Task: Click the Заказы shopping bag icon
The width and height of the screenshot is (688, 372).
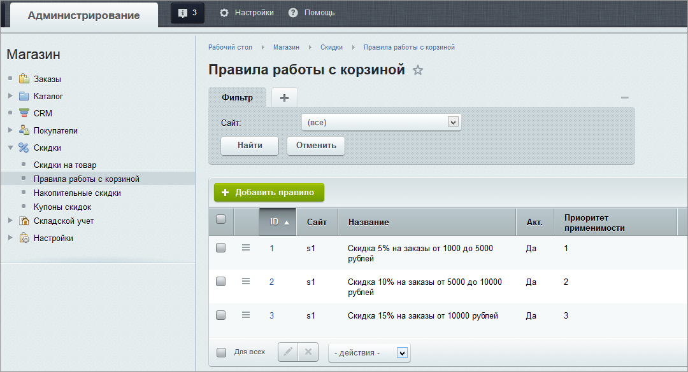Action: pos(24,79)
